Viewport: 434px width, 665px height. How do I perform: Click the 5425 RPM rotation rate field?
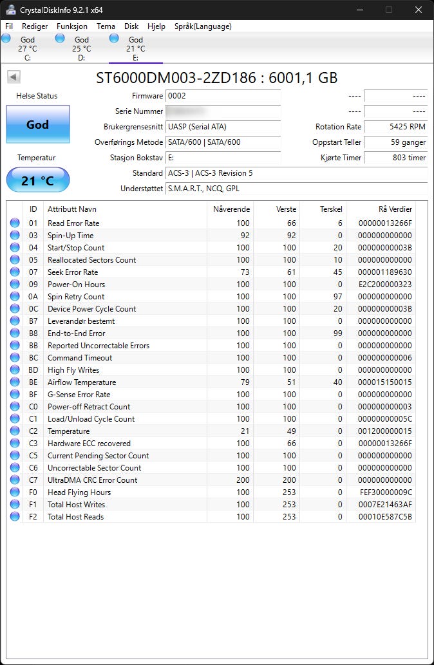[x=396, y=127]
